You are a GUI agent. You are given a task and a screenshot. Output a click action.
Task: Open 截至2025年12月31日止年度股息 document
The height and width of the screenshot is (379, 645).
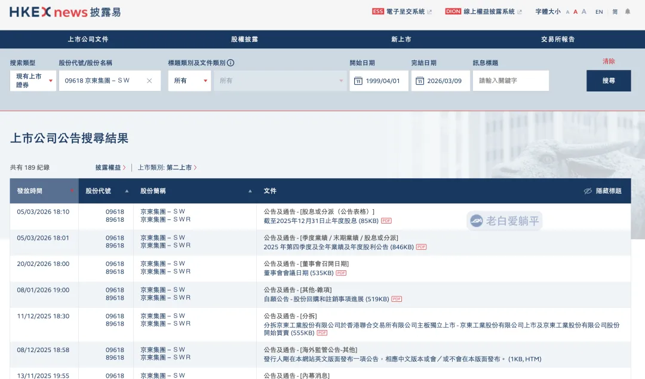(321, 221)
